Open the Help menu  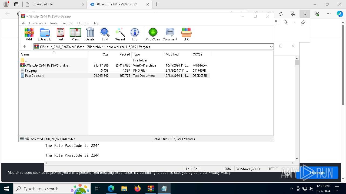pyautogui.click(x=96, y=23)
